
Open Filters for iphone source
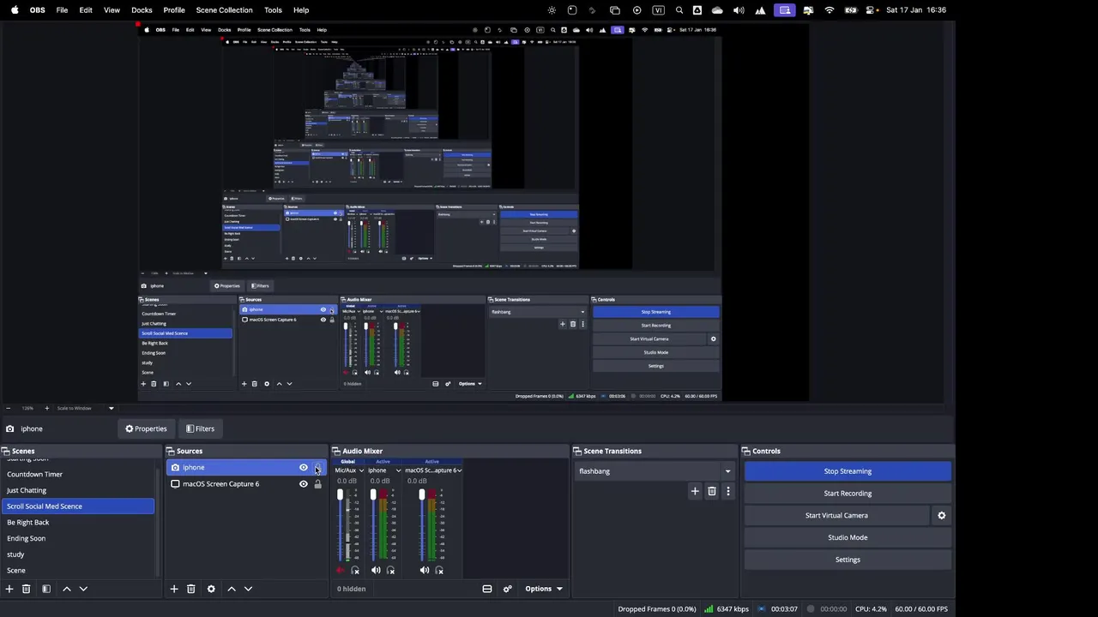(x=200, y=428)
